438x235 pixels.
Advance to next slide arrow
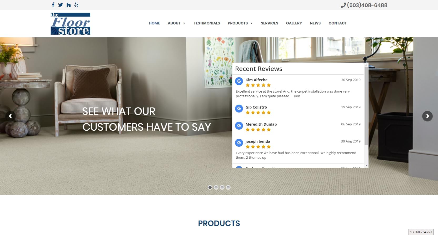pos(427,116)
